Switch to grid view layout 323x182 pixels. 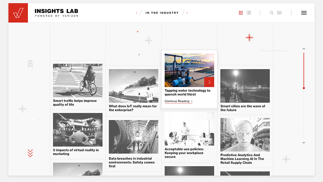241,13
